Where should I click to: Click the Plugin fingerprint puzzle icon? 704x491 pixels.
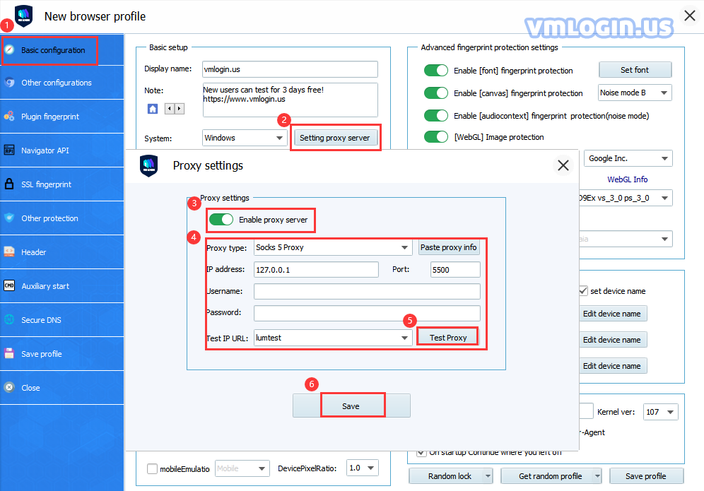click(x=9, y=117)
